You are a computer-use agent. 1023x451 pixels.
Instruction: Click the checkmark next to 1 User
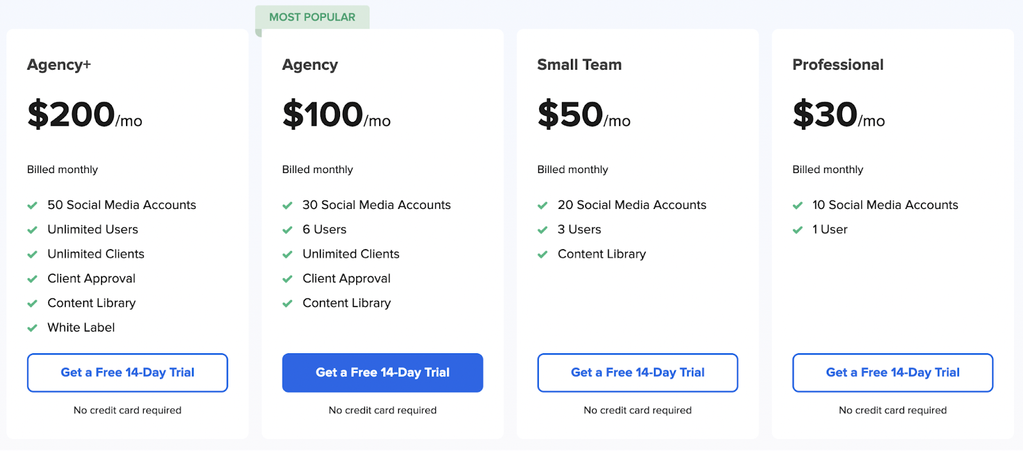coord(797,229)
